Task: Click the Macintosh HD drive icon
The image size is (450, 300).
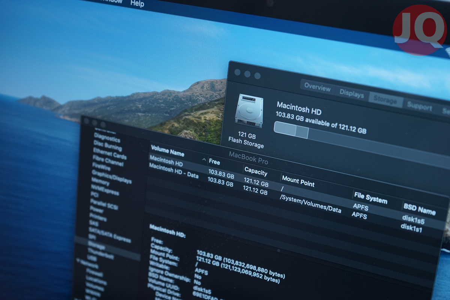Action: (249, 111)
